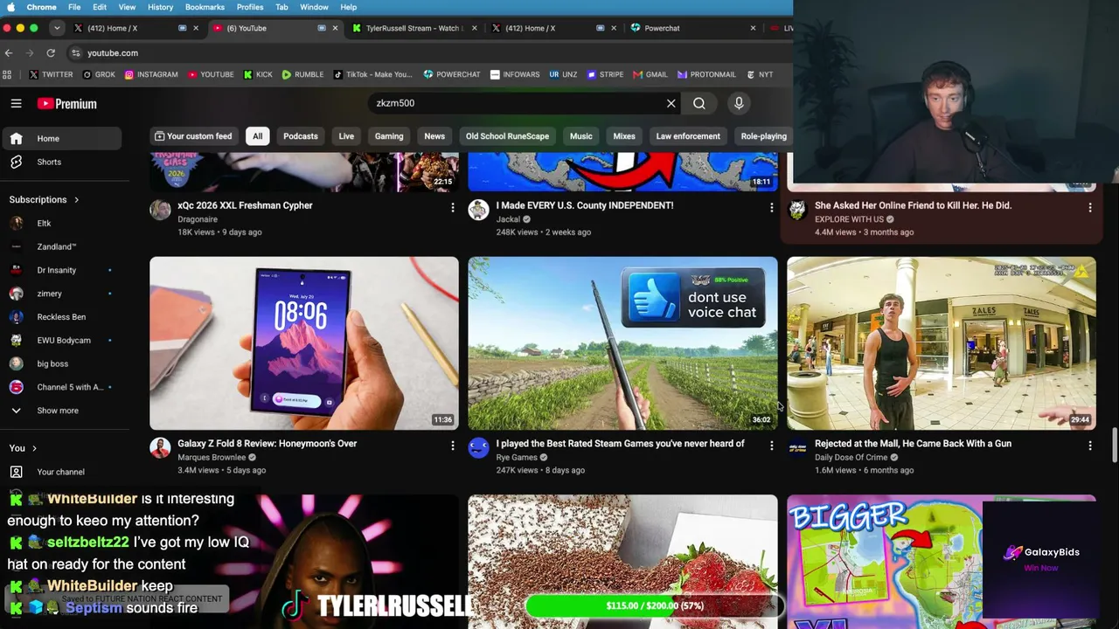Screen dimensions: 1119x629
Task: Click the Rye Games channel avatar
Action: (478, 448)
